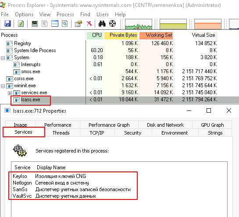Viewport: 239px width, 217px height.
Task: Click the csrss.exe process icon
Action: click(10, 79)
